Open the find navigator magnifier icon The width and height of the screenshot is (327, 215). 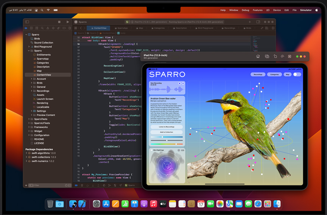pyautogui.click(x=42, y=28)
